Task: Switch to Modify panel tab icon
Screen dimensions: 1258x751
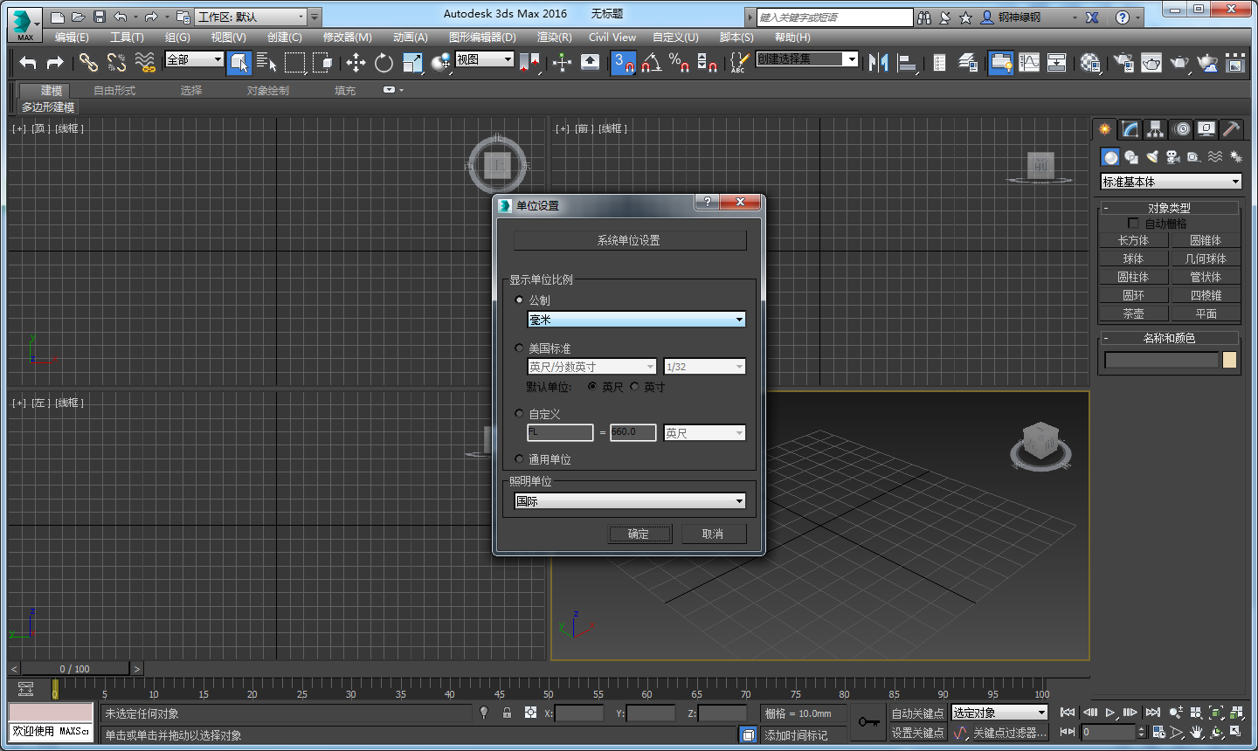Action: point(1130,129)
